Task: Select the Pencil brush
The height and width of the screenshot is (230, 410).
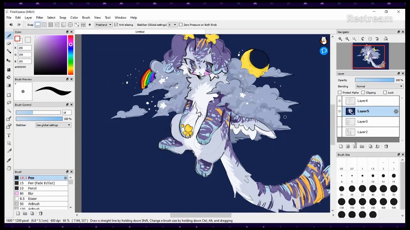Action: [x=41, y=188]
